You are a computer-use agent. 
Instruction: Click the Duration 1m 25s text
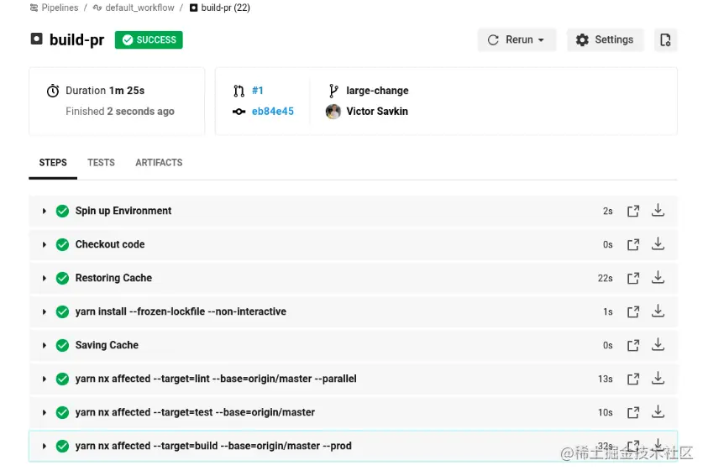(x=105, y=91)
